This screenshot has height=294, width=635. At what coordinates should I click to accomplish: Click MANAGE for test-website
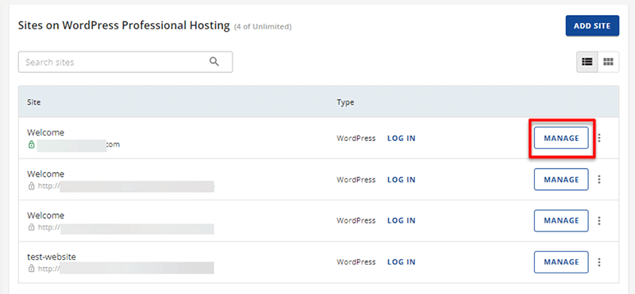pos(561,262)
